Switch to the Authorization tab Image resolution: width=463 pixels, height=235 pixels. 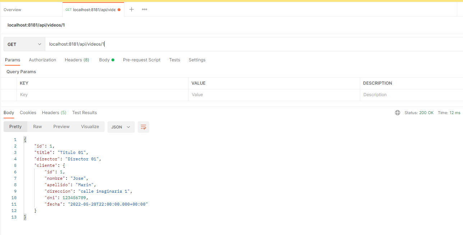[x=42, y=60]
